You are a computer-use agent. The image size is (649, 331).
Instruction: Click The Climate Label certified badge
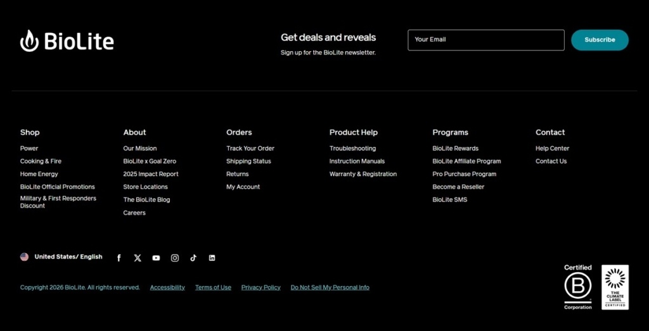pos(615,287)
